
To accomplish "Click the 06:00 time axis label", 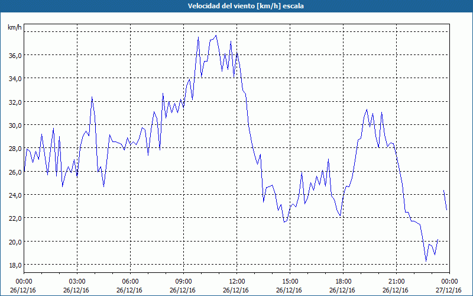I will tap(130, 282).
